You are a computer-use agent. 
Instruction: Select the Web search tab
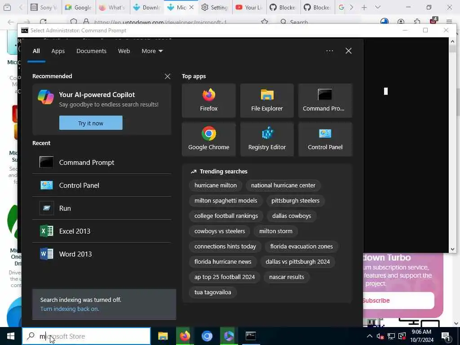point(124,51)
